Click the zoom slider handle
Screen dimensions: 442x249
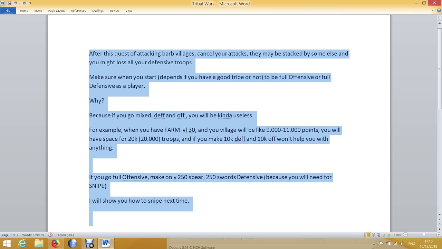point(424,235)
